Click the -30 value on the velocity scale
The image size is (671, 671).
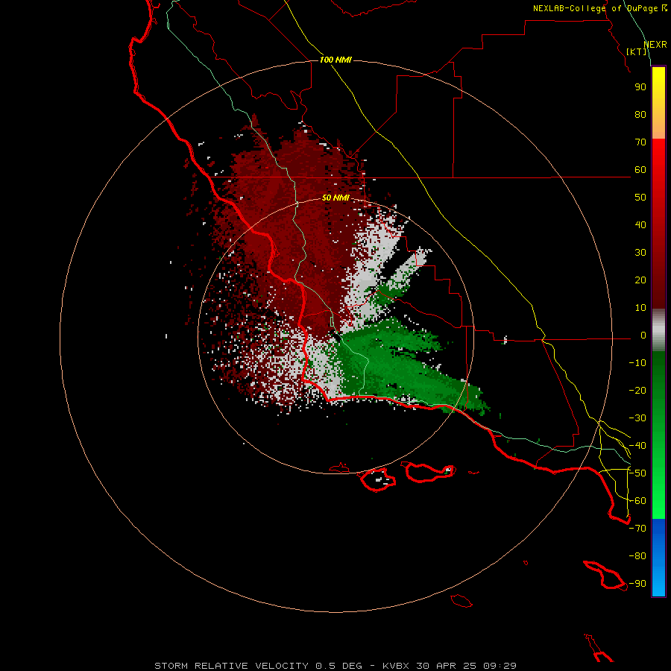[637, 418]
